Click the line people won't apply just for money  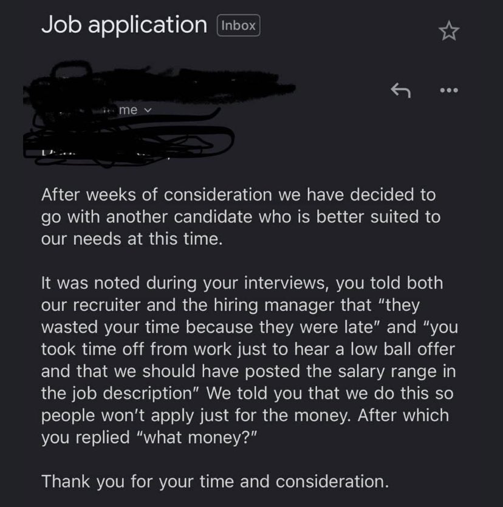[245, 415]
